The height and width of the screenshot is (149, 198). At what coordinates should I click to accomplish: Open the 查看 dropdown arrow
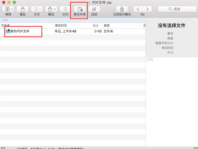tap(41, 9)
